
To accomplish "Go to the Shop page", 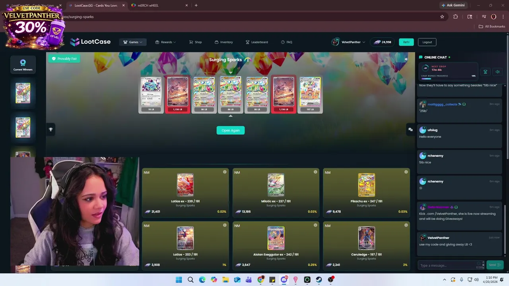I will [x=195, y=42].
